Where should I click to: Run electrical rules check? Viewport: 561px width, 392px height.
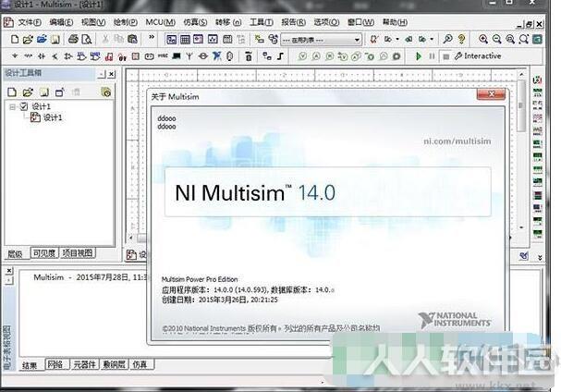pyautogui.click(x=374, y=39)
